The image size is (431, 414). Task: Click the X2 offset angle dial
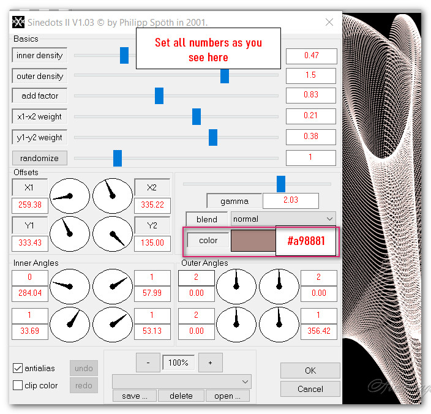click(113, 196)
